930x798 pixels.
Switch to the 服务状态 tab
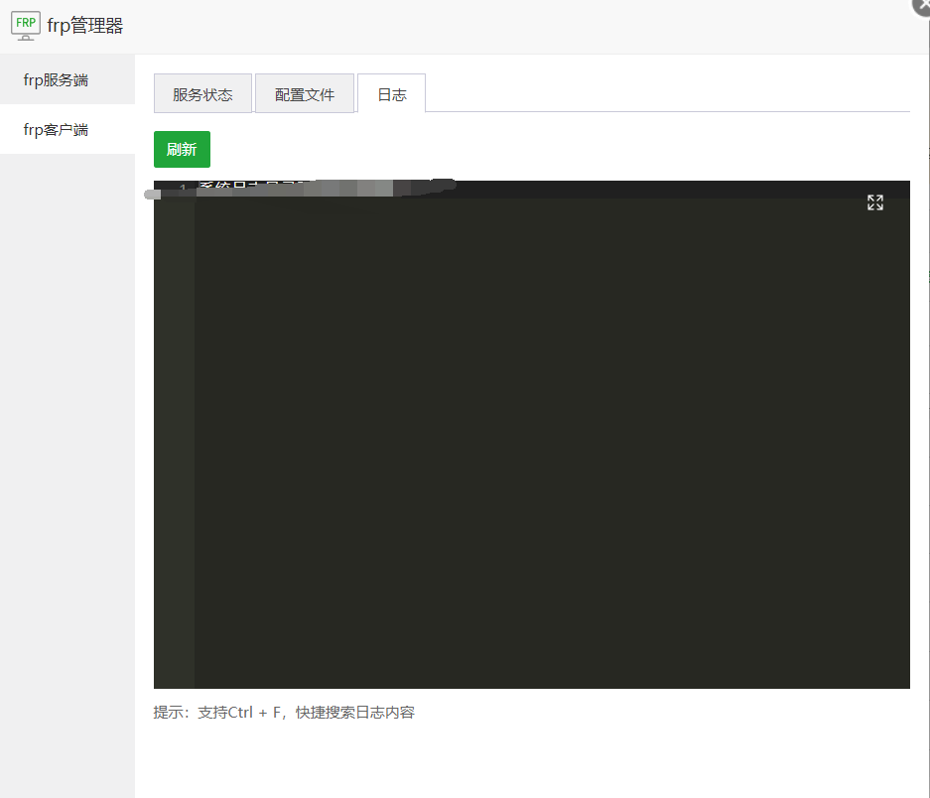coord(202,94)
